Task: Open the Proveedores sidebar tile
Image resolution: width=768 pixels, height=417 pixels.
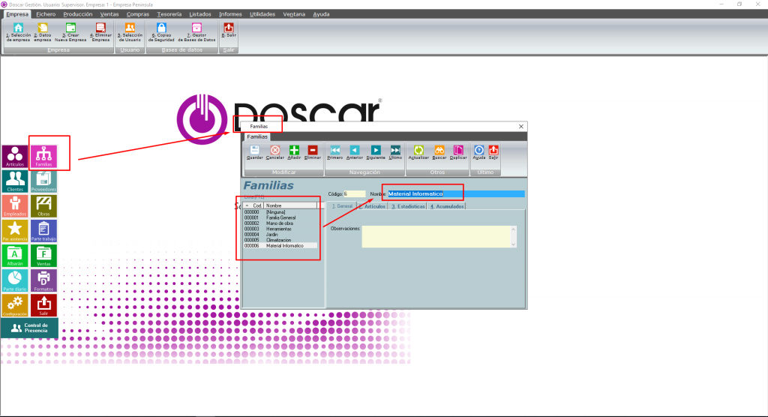Action: pos(43,181)
